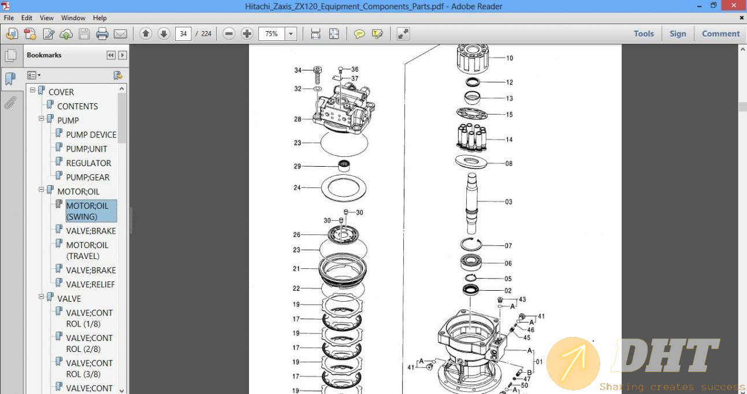
Task: Open the Edit menu
Action: (27, 18)
